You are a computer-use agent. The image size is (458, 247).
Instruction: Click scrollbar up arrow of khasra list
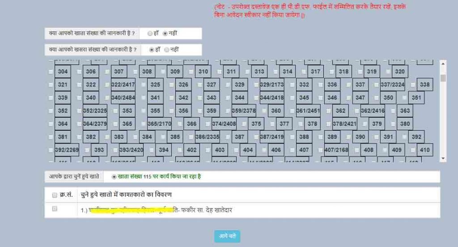coord(443,64)
